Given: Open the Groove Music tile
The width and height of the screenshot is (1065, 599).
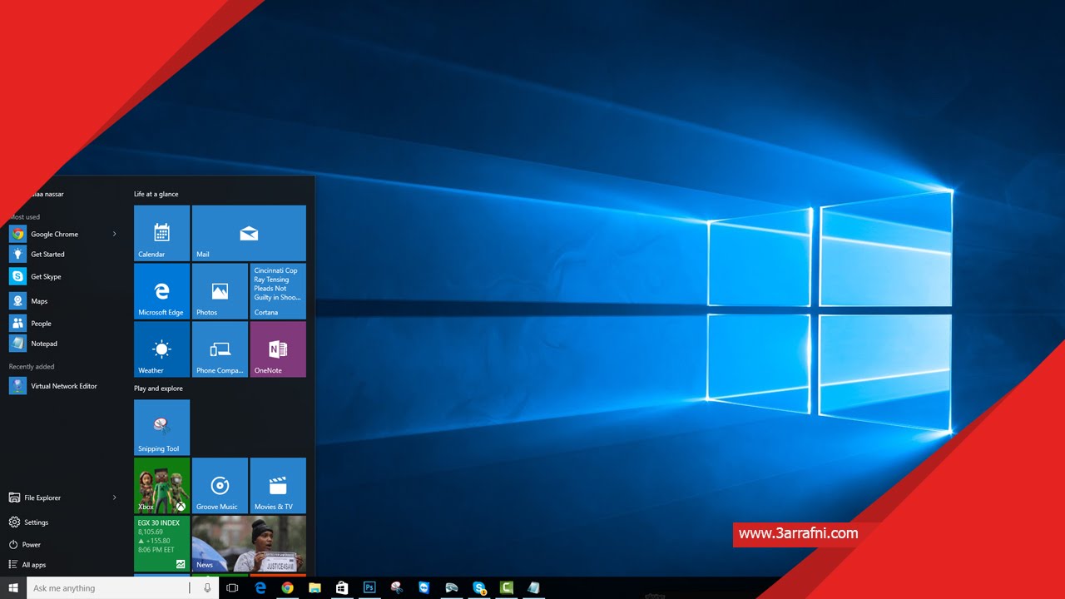Looking at the screenshot, I should [220, 485].
